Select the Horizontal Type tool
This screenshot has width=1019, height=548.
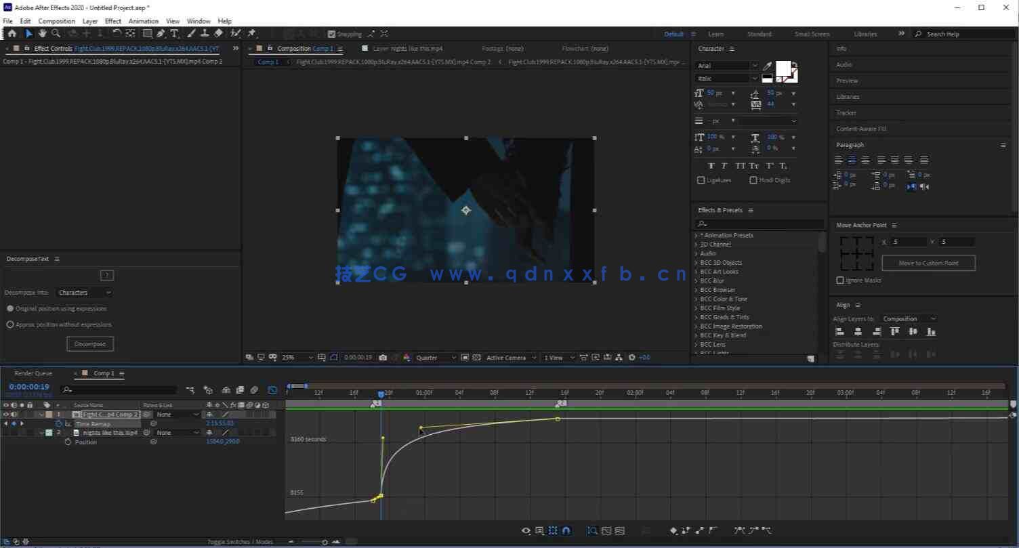(x=174, y=33)
